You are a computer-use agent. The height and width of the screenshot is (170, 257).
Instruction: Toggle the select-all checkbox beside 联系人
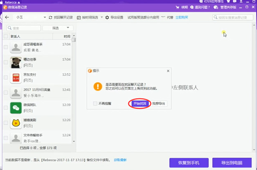(6, 36)
